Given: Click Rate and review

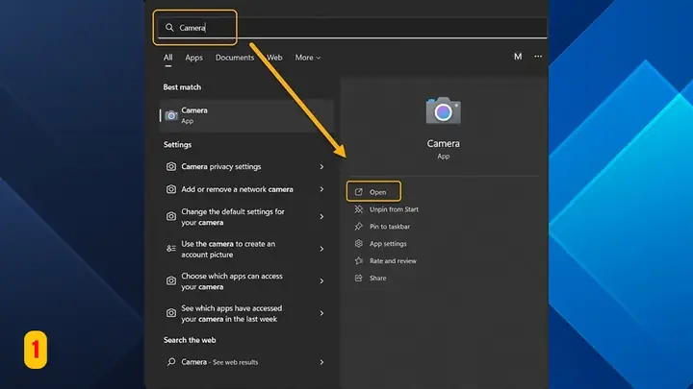Looking at the screenshot, I should click(x=393, y=260).
